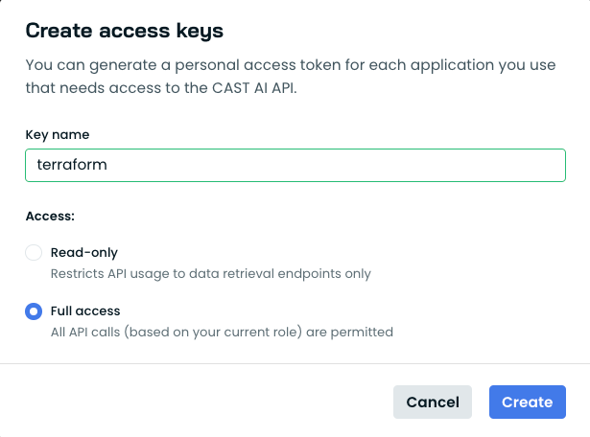The width and height of the screenshot is (590, 437).
Task: Click the "Key name" field label
Action: point(58,135)
